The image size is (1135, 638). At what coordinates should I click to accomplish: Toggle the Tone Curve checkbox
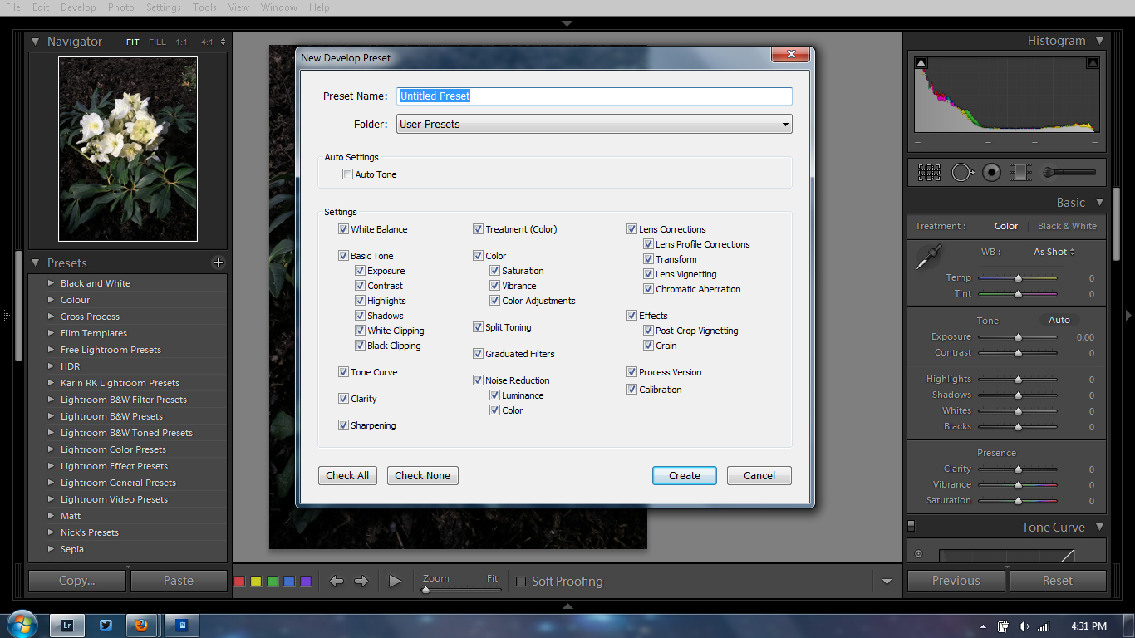tap(343, 372)
